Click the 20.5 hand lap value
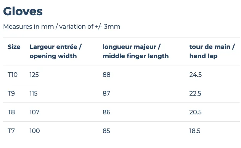Viewport: 241px width, 148px height. [x=195, y=112]
